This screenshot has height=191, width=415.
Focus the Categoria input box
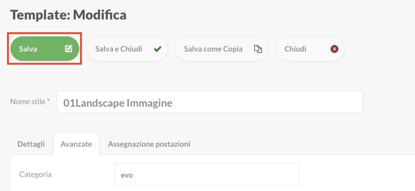(207, 174)
